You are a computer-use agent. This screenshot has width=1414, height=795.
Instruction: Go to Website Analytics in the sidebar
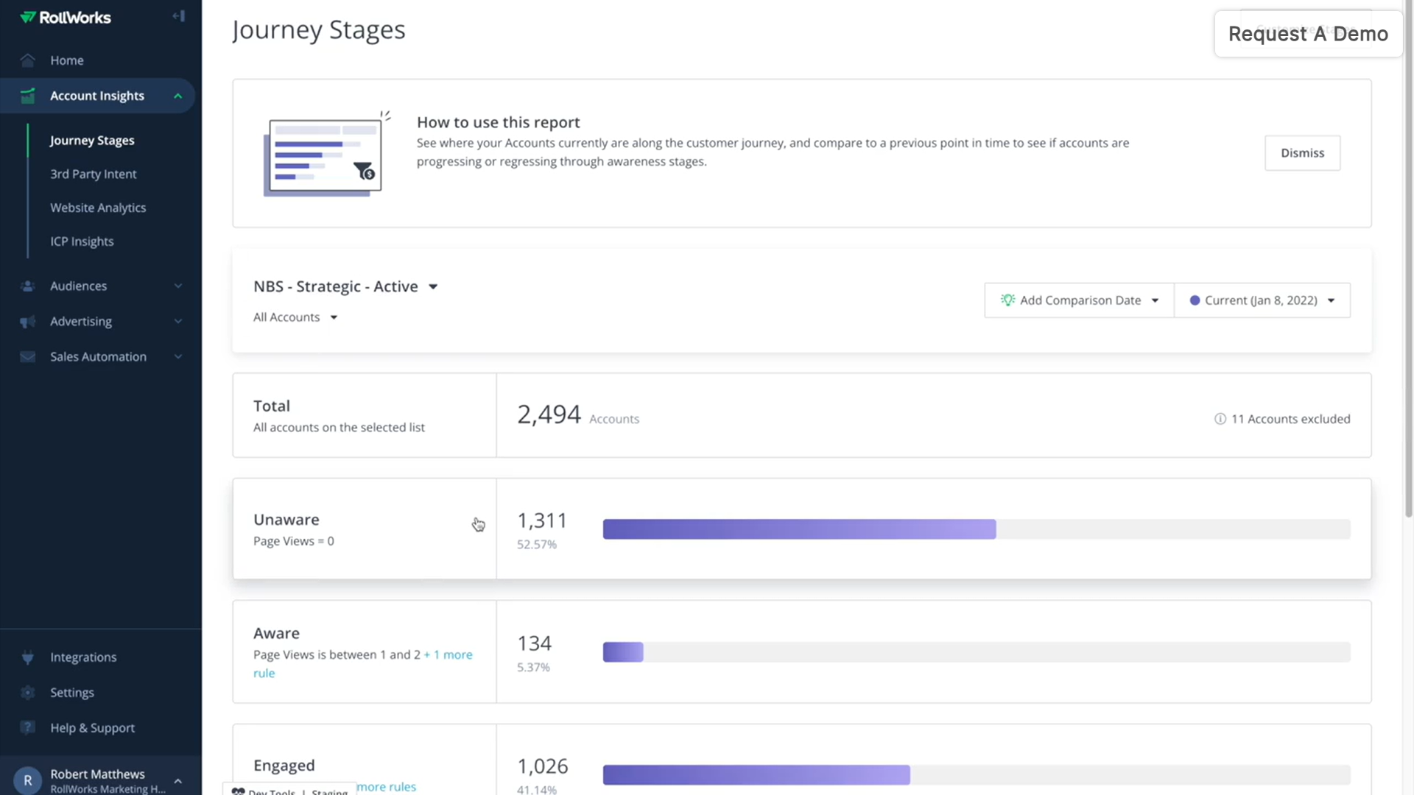point(98,208)
